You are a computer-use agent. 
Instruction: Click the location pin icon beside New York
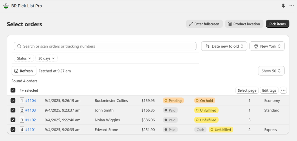(x=256, y=46)
